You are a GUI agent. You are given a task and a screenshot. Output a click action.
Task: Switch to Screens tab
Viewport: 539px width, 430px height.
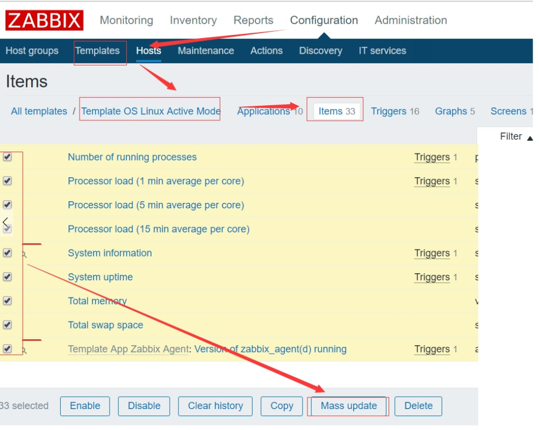click(x=508, y=111)
